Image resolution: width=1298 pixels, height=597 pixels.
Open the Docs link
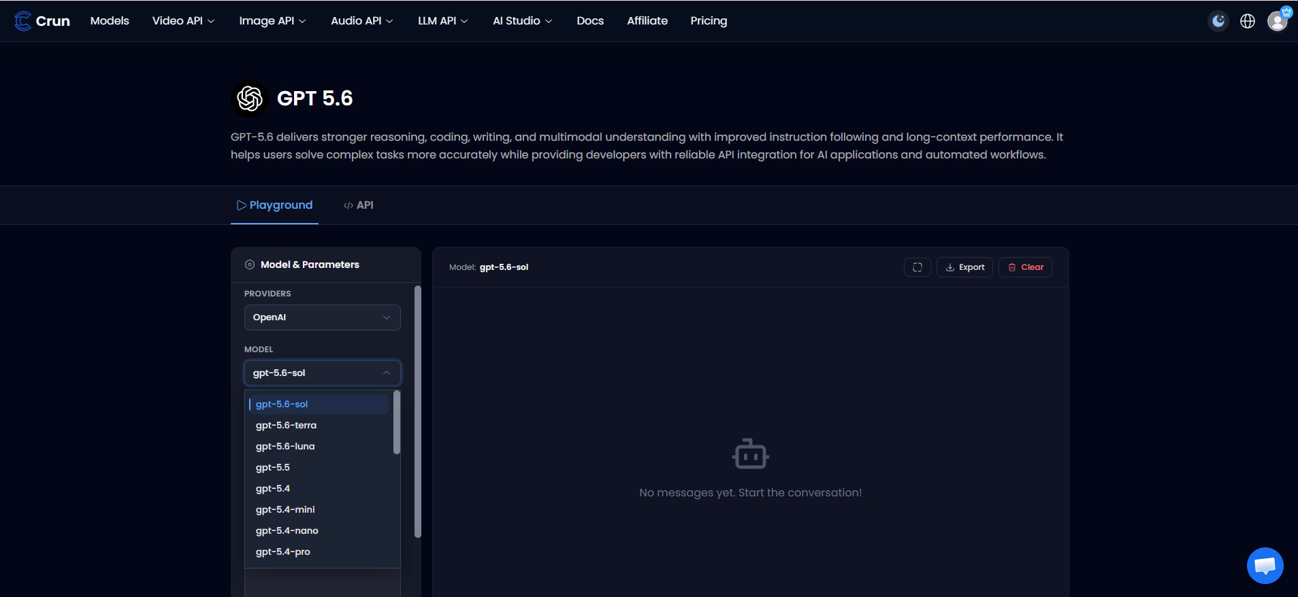click(x=590, y=21)
